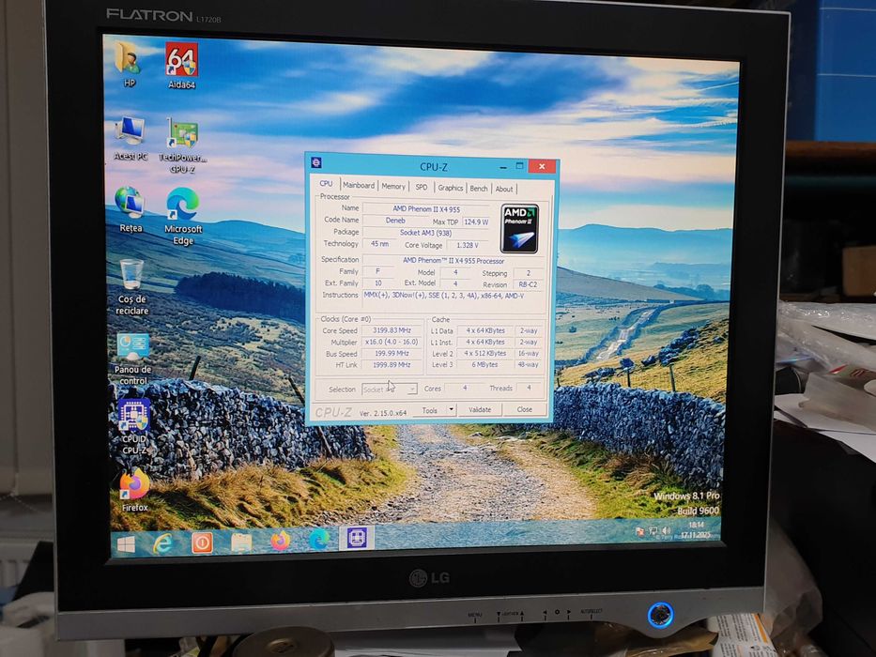Click the Ext. Family value 10
This screenshot has width=876, height=657.
[378, 283]
